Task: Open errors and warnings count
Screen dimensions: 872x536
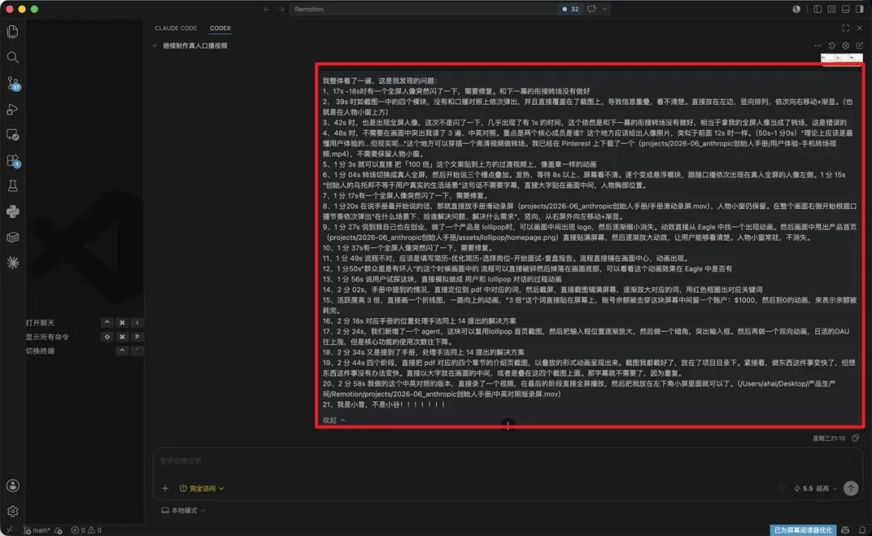Action: coord(86,530)
